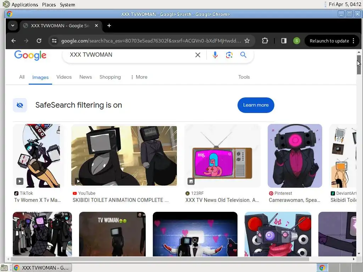Click the forward navigation arrow
The height and width of the screenshot is (272, 363).
click(x=26, y=41)
